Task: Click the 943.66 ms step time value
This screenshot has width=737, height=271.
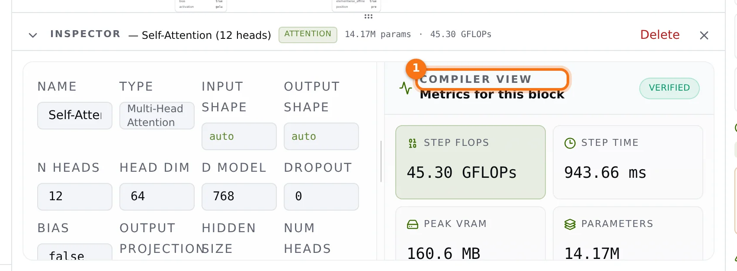Action: tap(606, 173)
